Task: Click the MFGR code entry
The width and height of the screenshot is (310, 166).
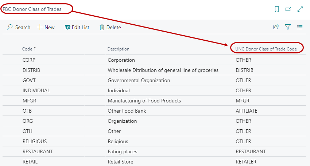Action: point(29,101)
